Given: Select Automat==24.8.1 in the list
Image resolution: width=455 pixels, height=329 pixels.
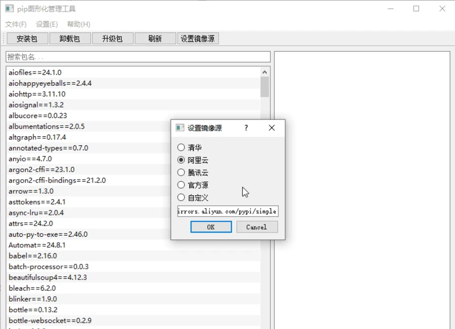Looking at the screenshot, I should click(x=133, y=245).
